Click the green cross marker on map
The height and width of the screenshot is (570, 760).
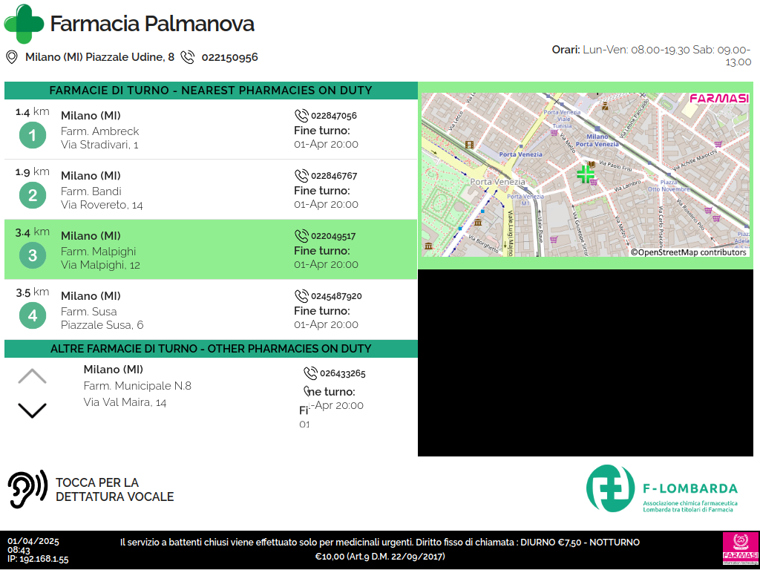coord(586,174)
